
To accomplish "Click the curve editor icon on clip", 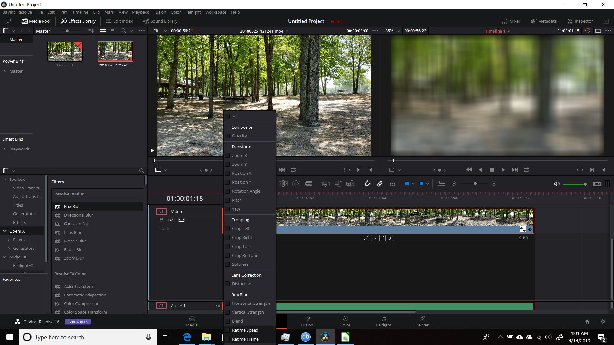I will tap(523, 229).
